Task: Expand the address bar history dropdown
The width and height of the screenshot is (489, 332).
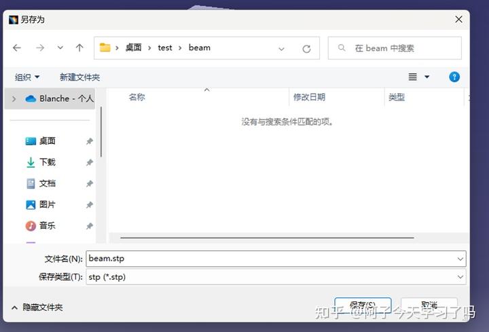Action: tap(281, 49)
